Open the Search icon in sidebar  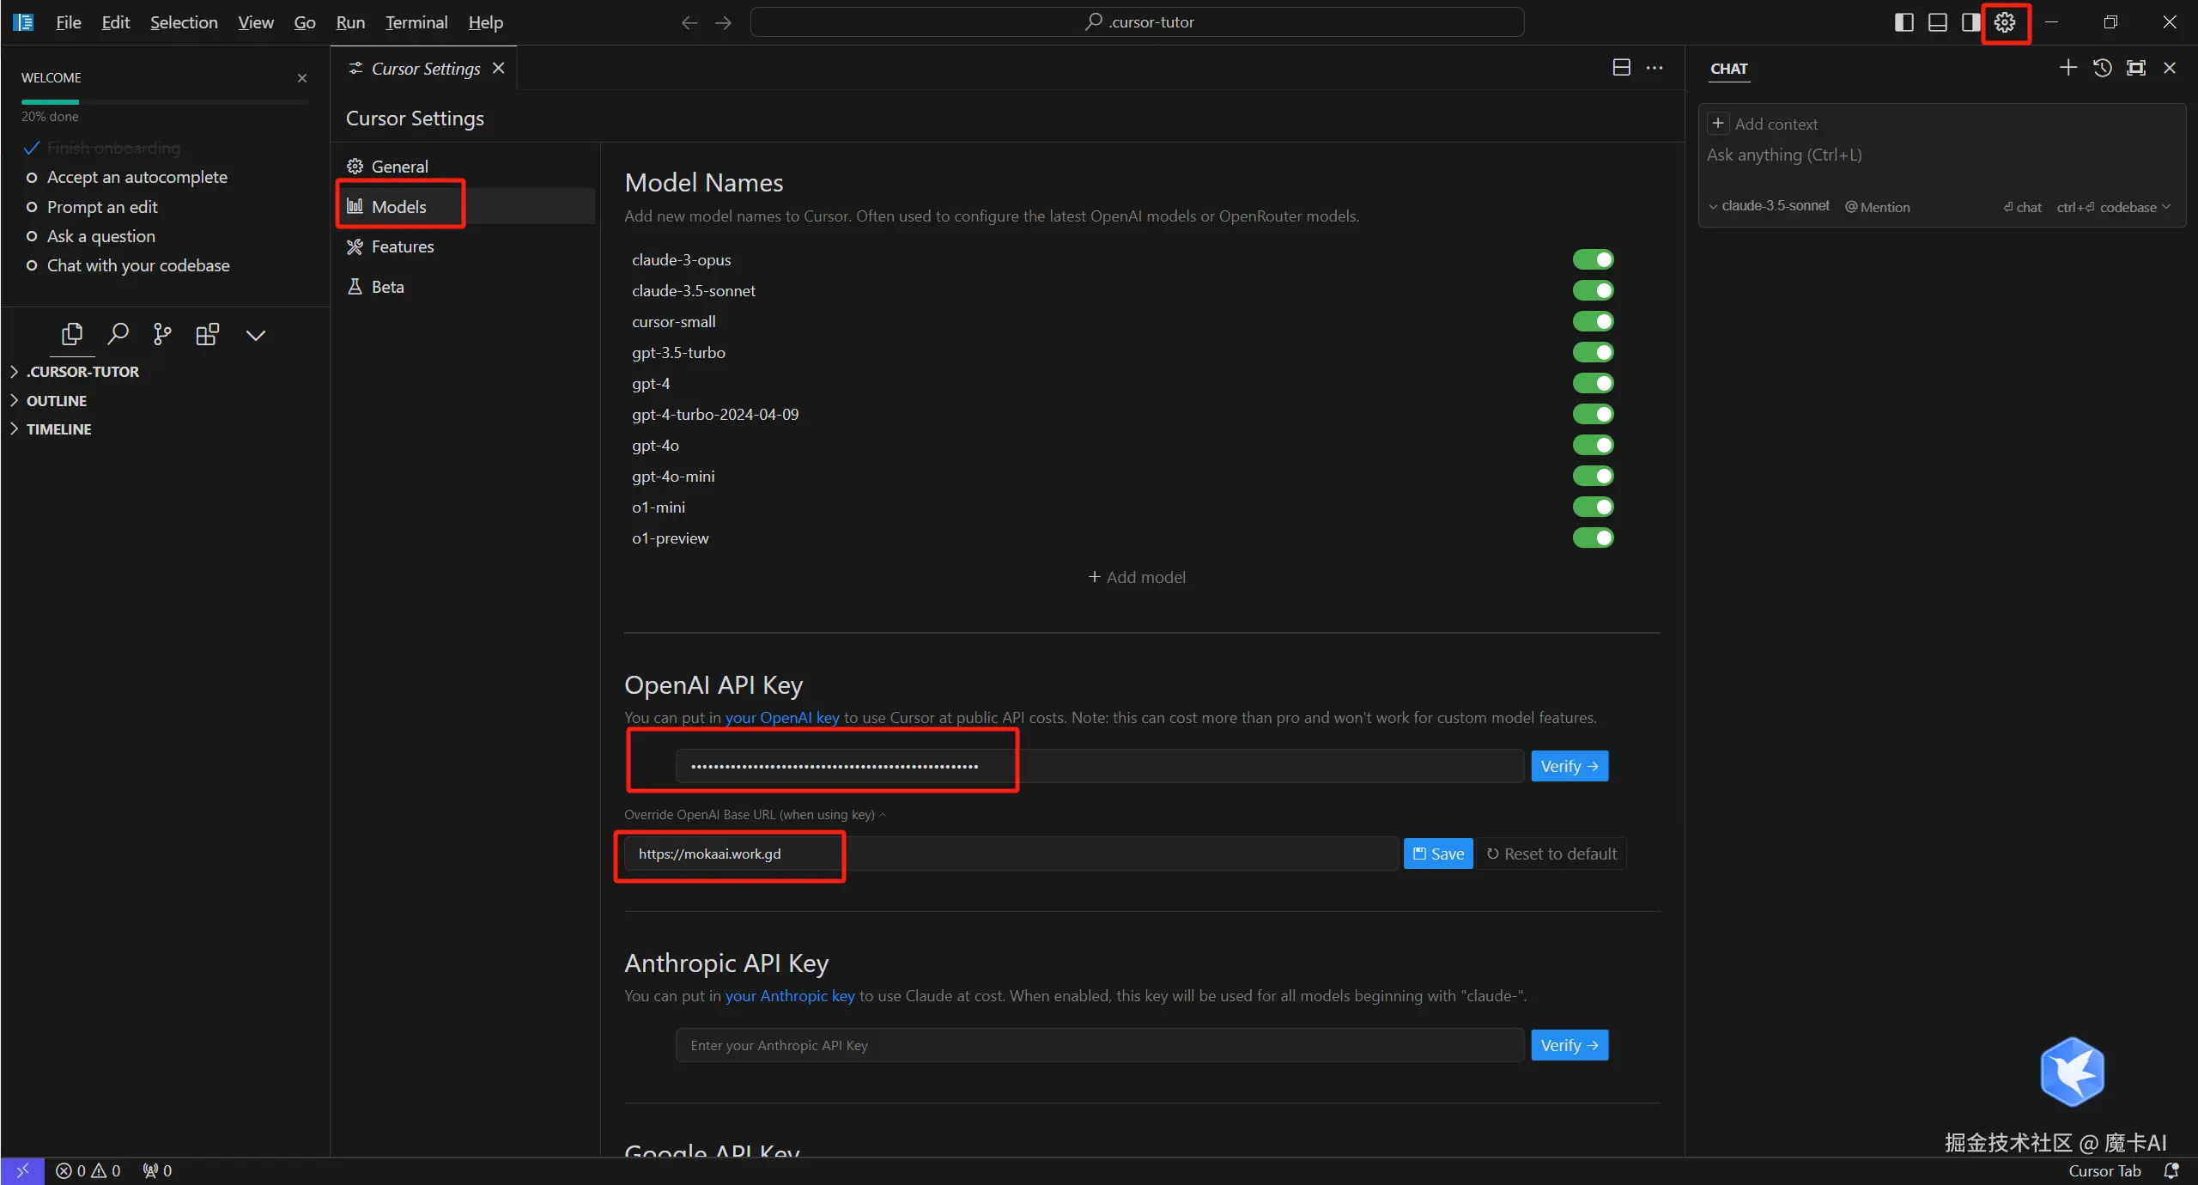click(x=118, y=334)
